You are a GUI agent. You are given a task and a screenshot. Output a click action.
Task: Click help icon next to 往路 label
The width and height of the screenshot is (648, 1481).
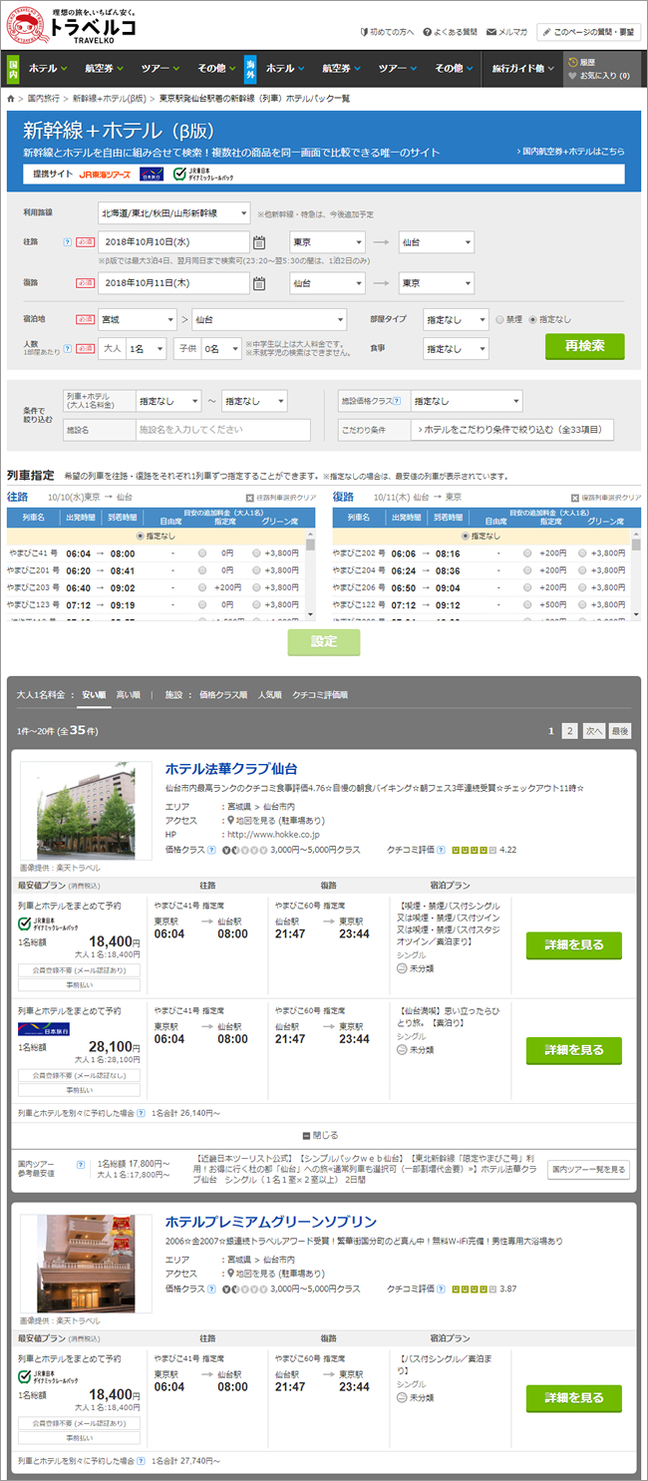(x=67, y=242)
